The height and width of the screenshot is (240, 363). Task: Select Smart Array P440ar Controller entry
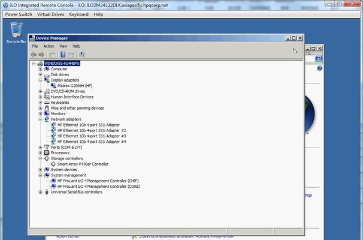tap(83, 164)
